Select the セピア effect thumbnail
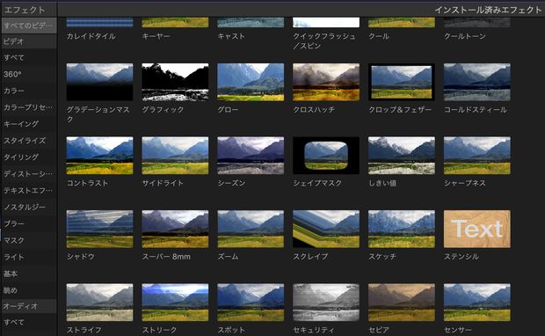545x336 pixels. (x=402, y=303)
